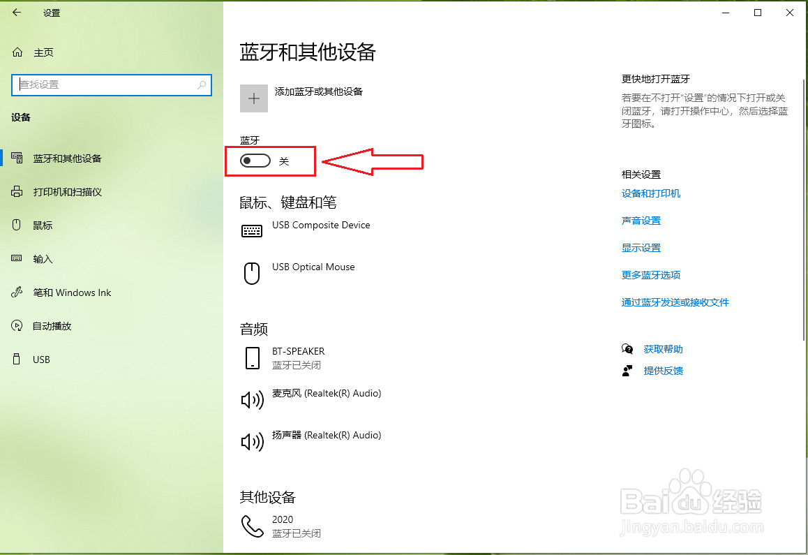Select the 输入 keyboard icon in sidebar
Screen dimensions: 808x555
pyautogui.click(x=17, y=258)
